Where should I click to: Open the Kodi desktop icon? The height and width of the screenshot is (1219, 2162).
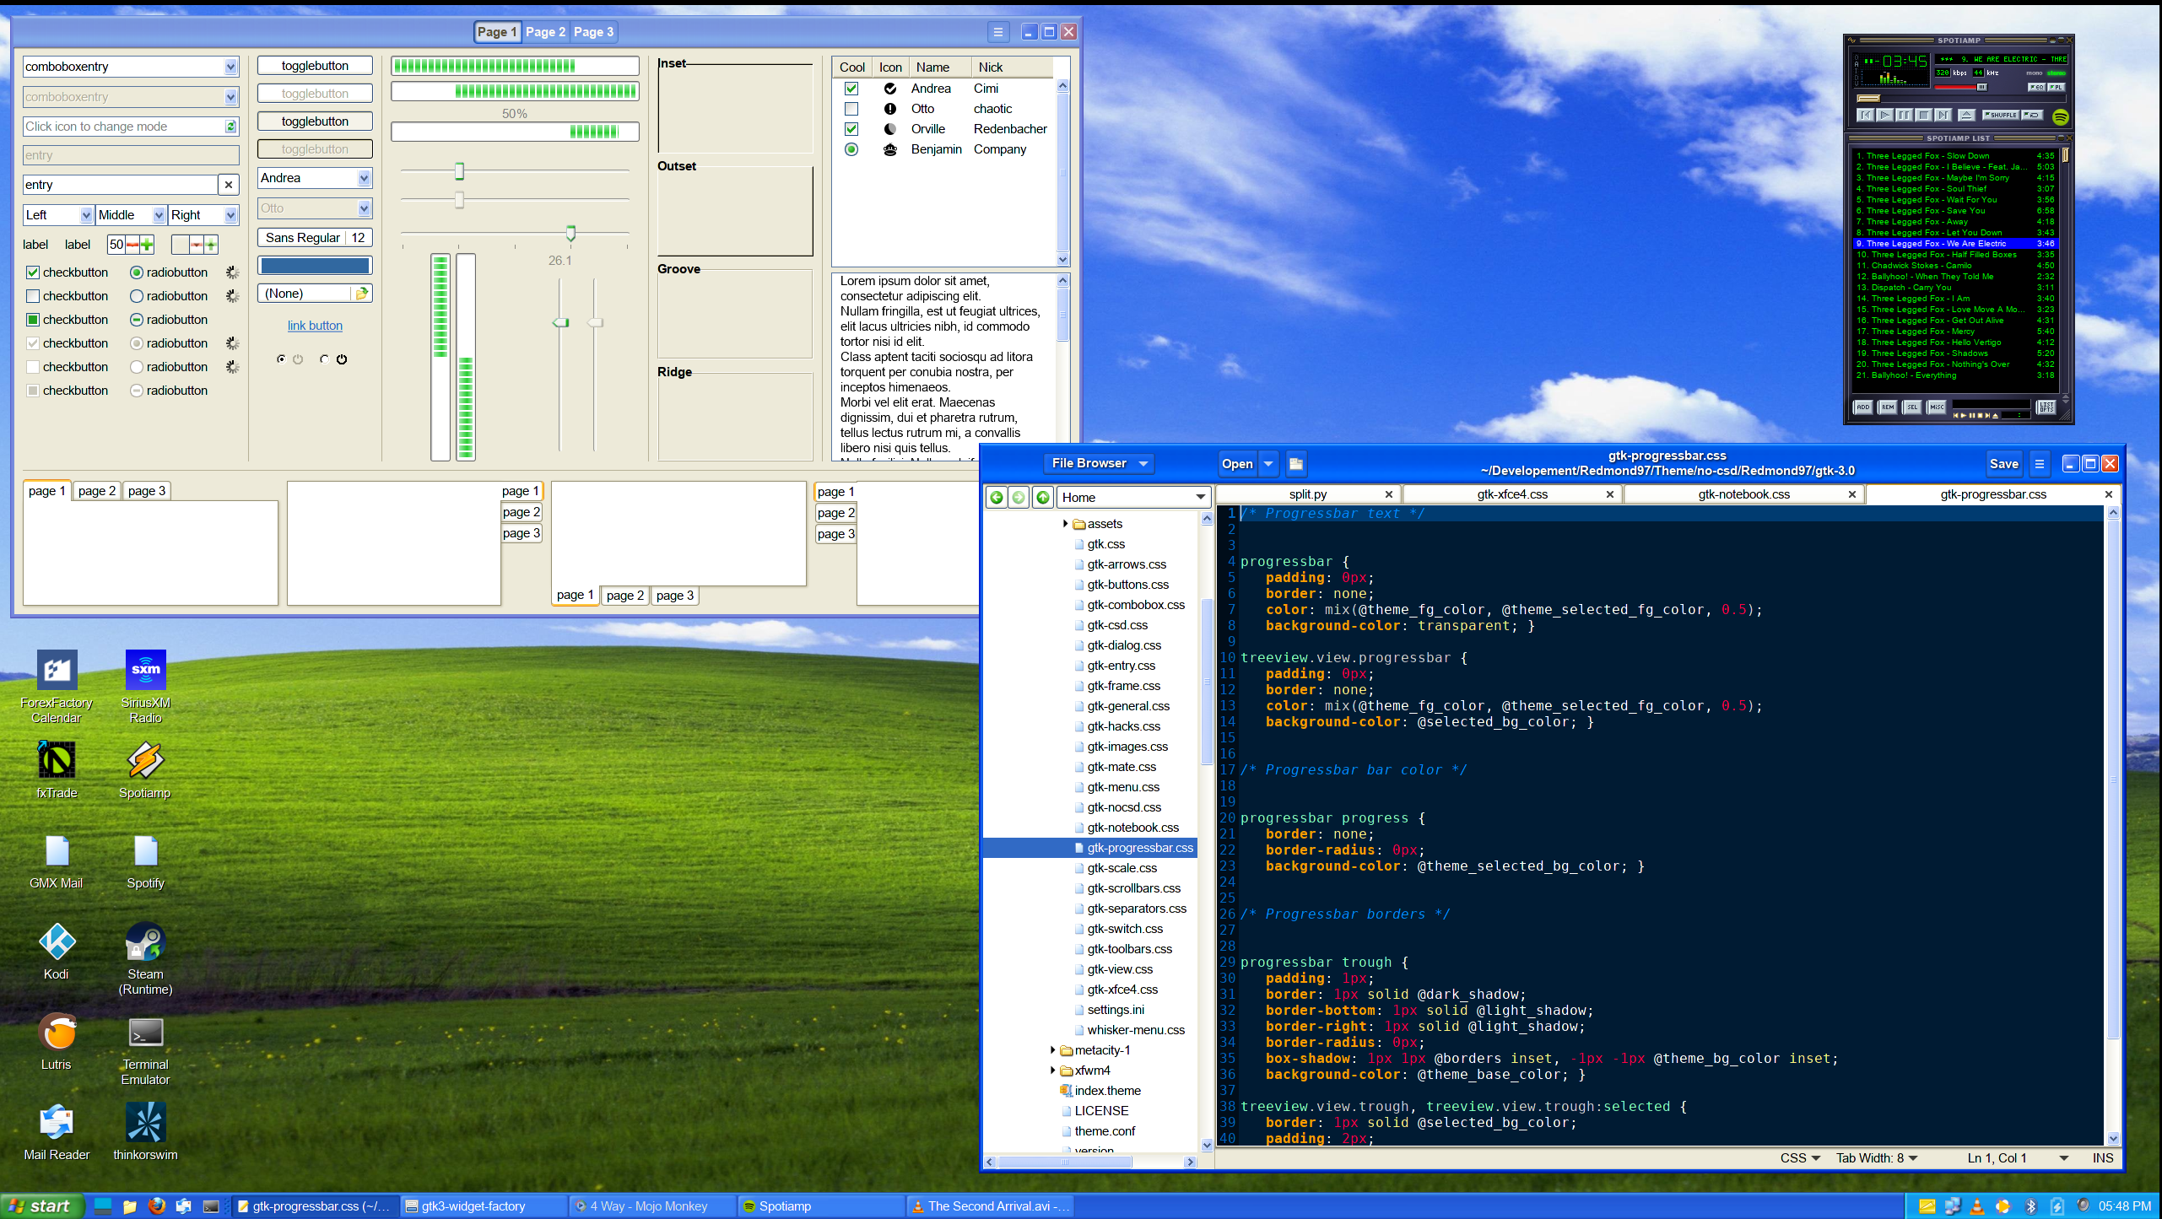[57, 951]
